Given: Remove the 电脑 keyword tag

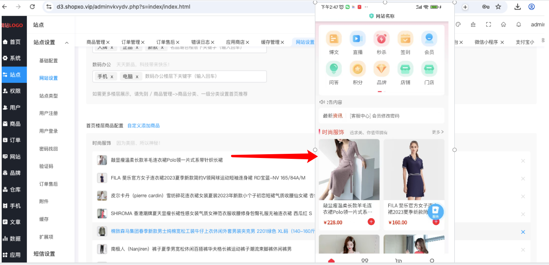Looking at the screenshot, I should [x=137, y=77].
